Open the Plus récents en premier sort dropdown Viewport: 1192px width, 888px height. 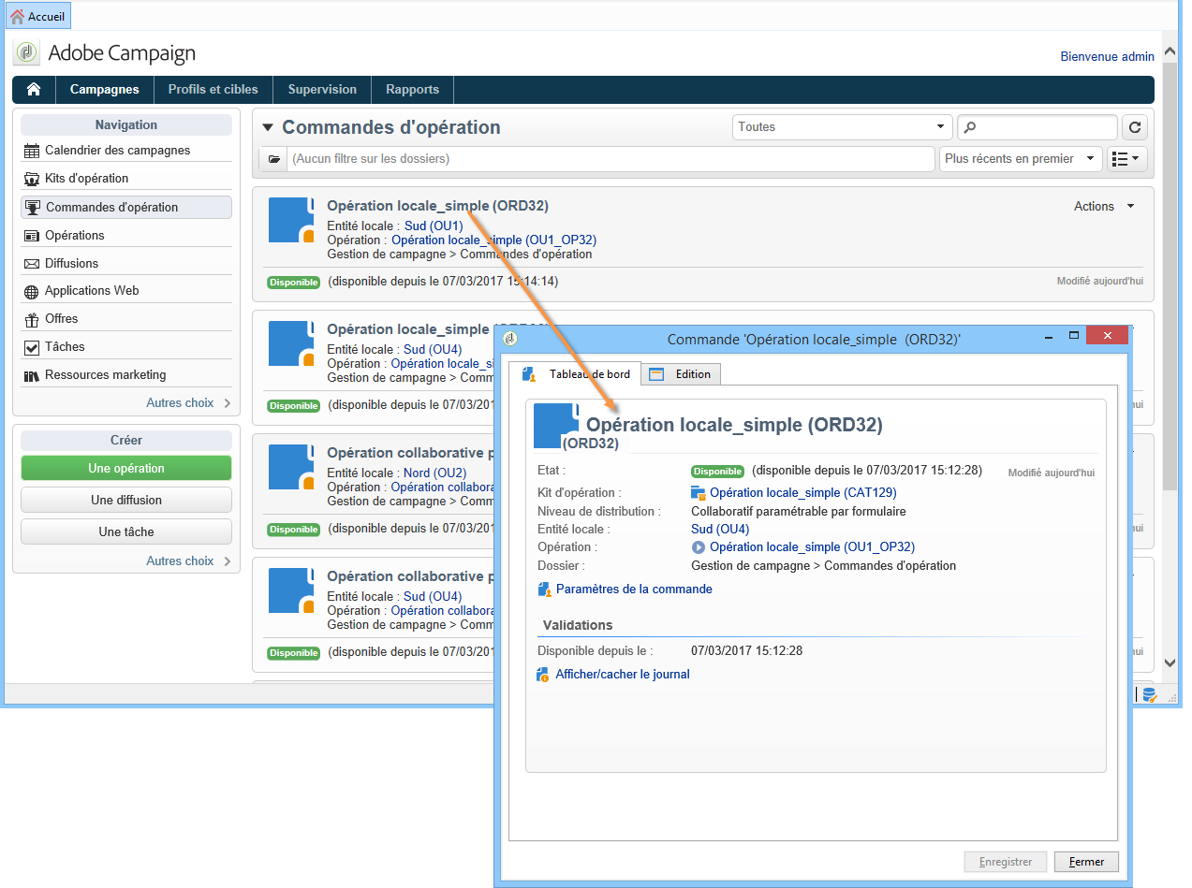tap(1021, 159)
